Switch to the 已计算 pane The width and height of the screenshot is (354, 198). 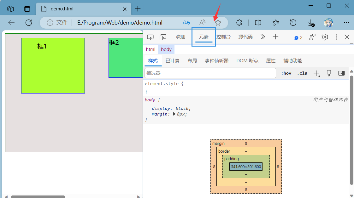[x=173, y=61]
